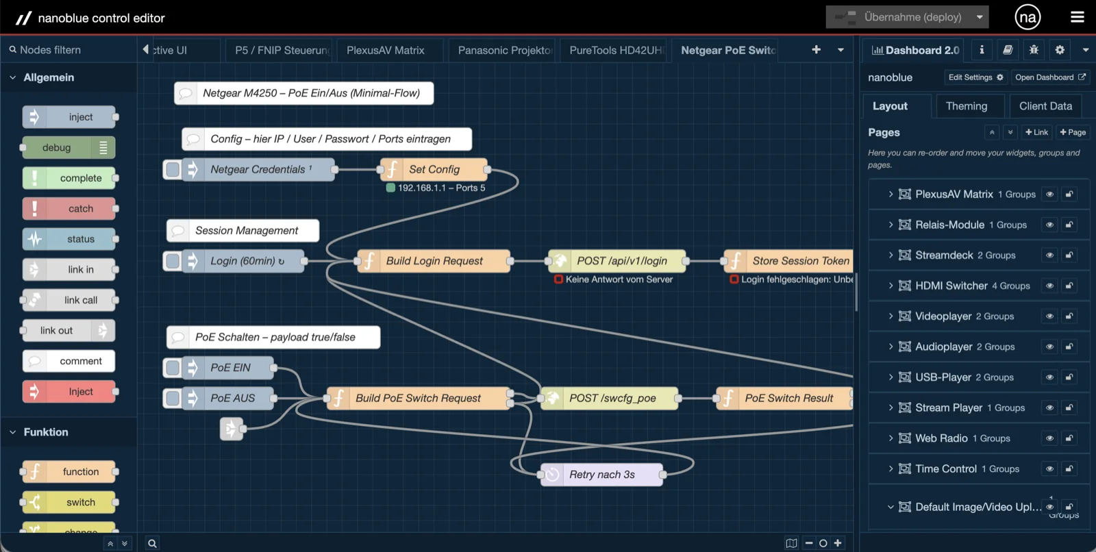Open the flow tabs list dropdown
Viewport: 1096px width, 552px height.
coord(840,50)
